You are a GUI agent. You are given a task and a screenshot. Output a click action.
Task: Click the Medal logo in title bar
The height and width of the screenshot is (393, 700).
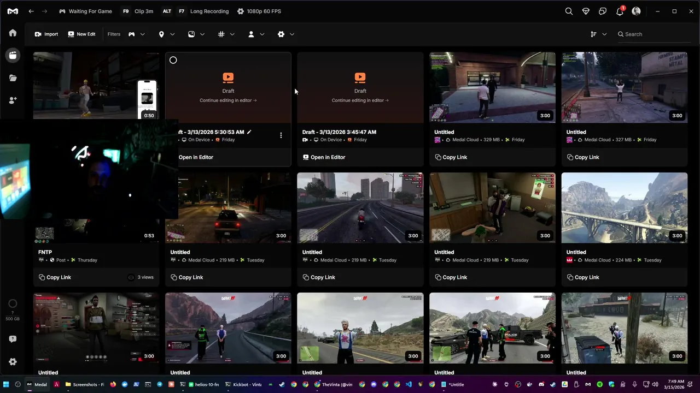pyautogui.click(x=13, y=11)
